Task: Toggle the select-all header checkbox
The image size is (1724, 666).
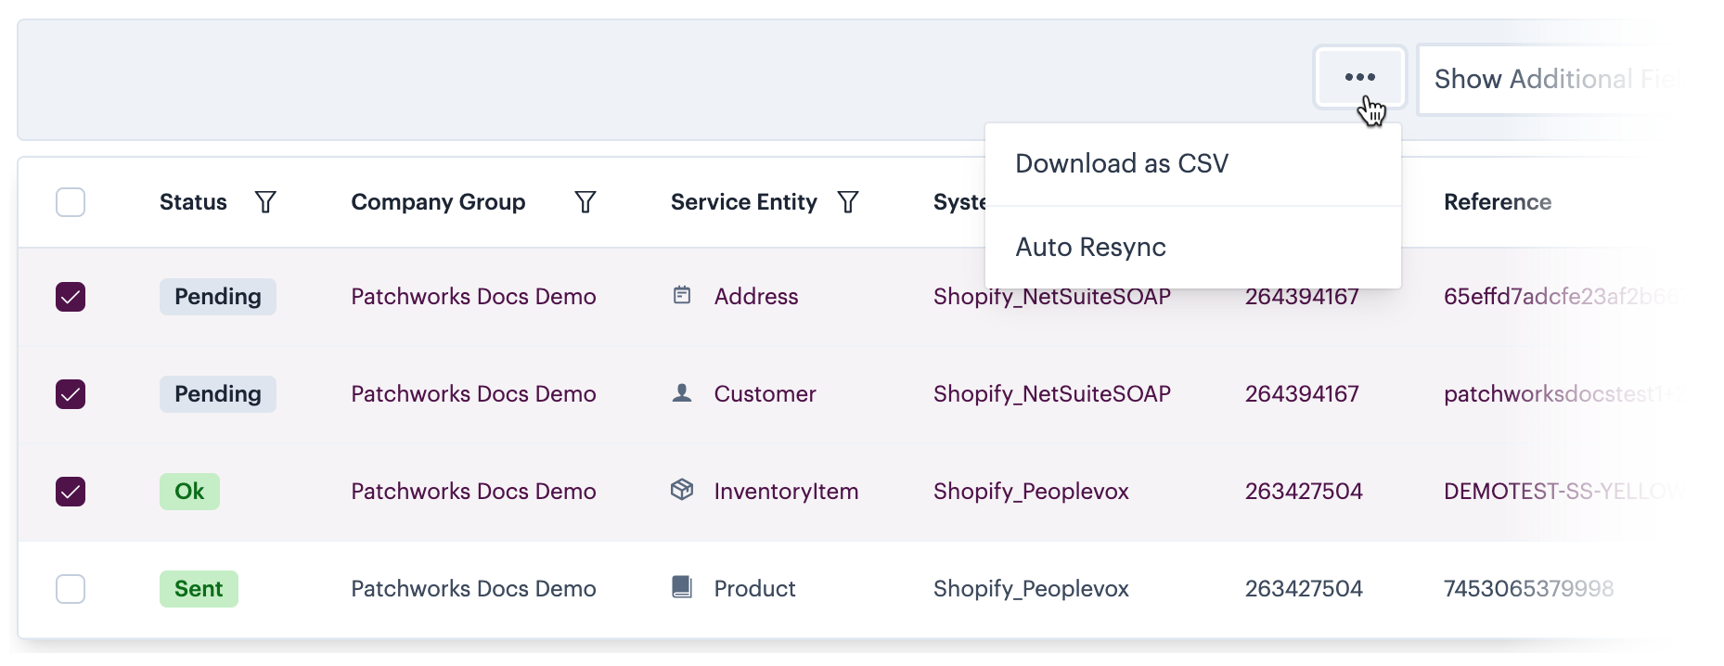Action: pyautogui.click(x=71, y=202)
